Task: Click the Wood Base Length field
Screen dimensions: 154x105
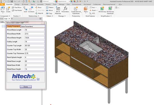Action: tap(35, 30)
